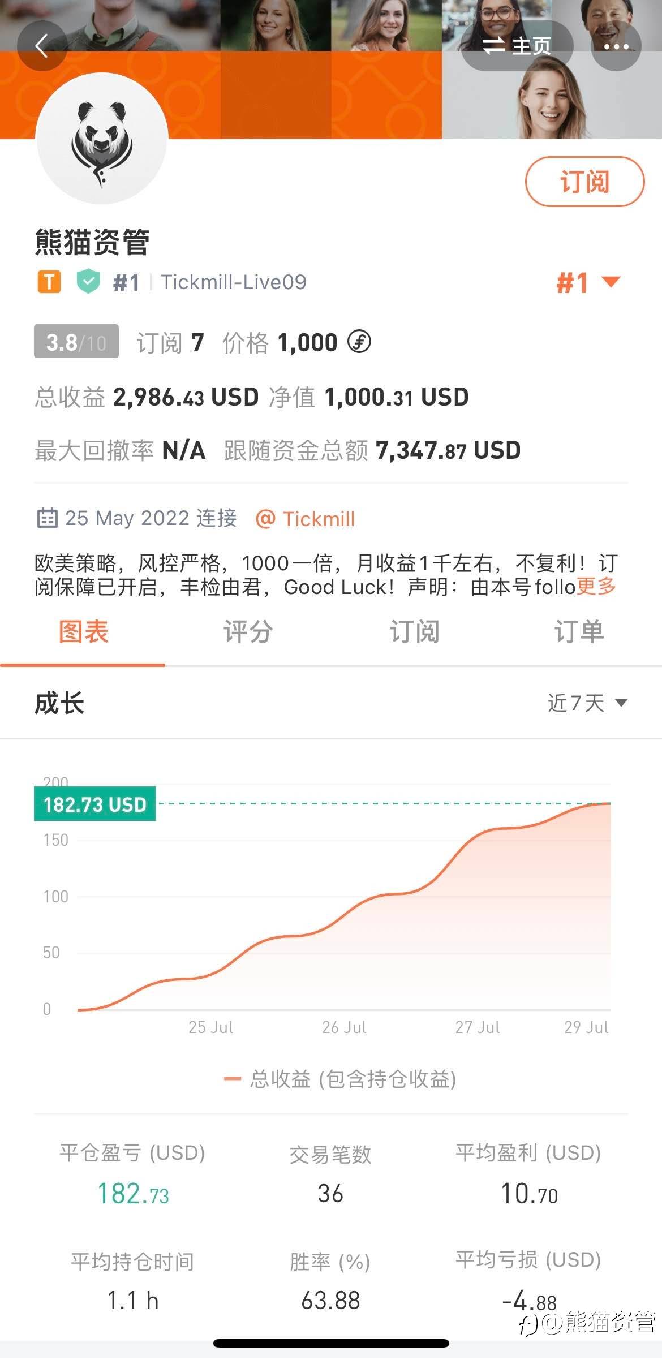
Task: Open the @ Tickmill broker link
Action: (306, 518)
